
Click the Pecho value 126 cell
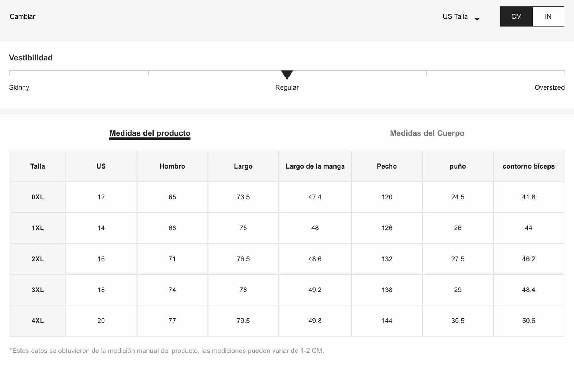pyautogui.click(x=387, y=228)
